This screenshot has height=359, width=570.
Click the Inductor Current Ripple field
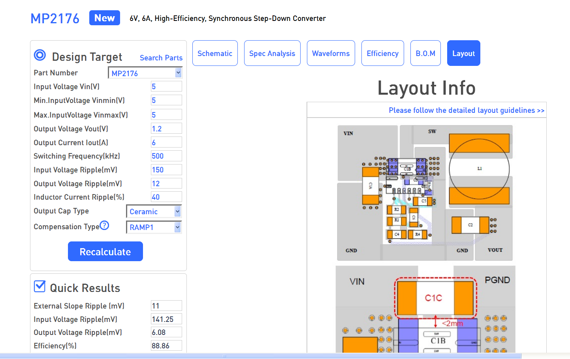(166, 197)
